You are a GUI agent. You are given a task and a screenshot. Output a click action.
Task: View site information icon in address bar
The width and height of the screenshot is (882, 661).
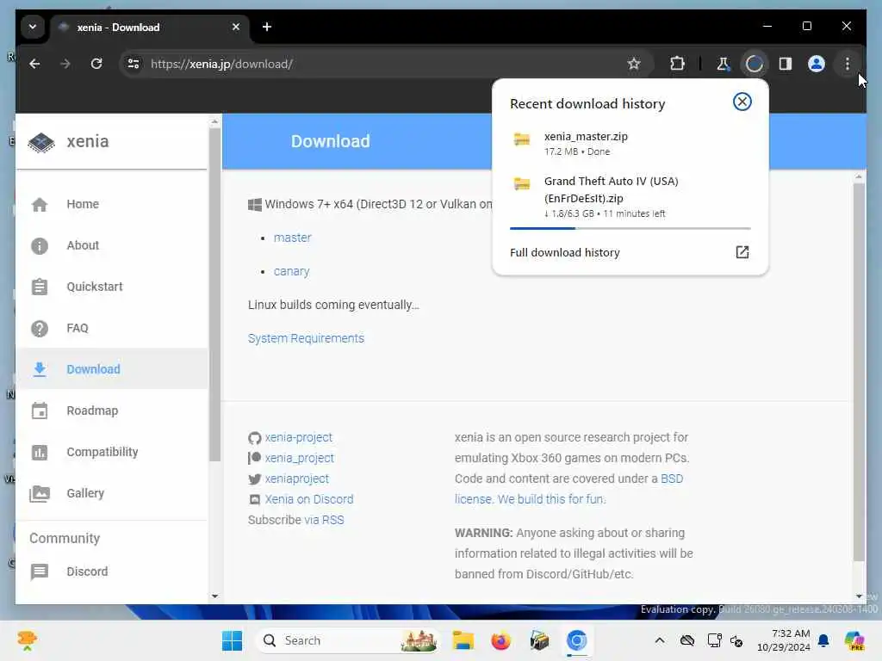click(134, 64)
